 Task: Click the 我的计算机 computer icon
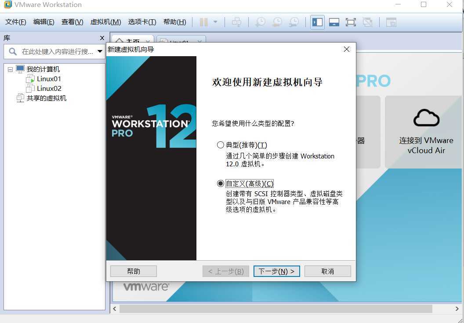click(20, 69)
